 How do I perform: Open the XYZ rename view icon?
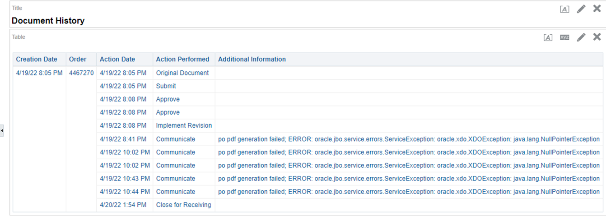pyautogui.click(x=564, y=37)
